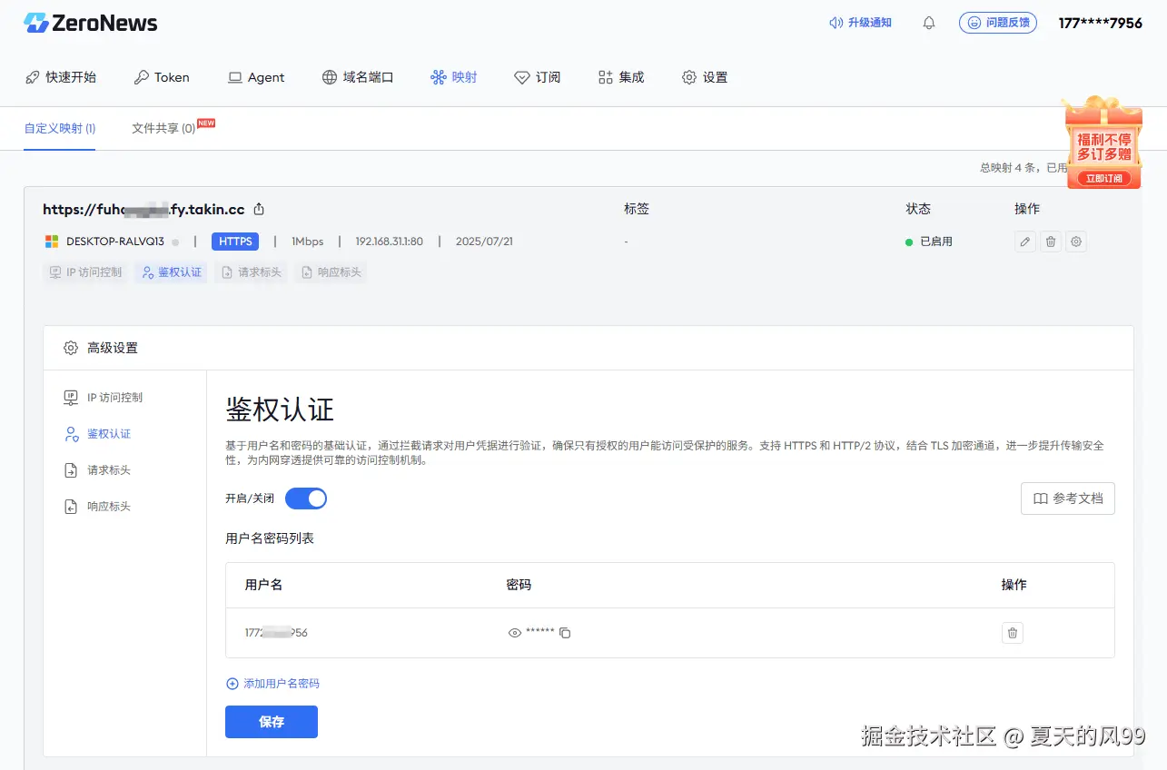Click the 鉴权认证 tag under mapping
The height and width of the screenshot is (770, 1167).
tap(172, 272)
